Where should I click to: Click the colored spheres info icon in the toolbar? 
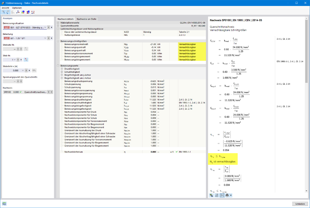click(x=23, y=12)
